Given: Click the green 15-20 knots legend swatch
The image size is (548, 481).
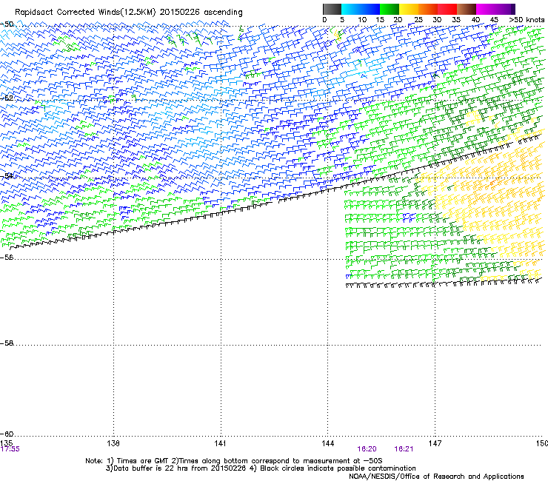Looking at the screenshot, I should click(x=390, y=9).
